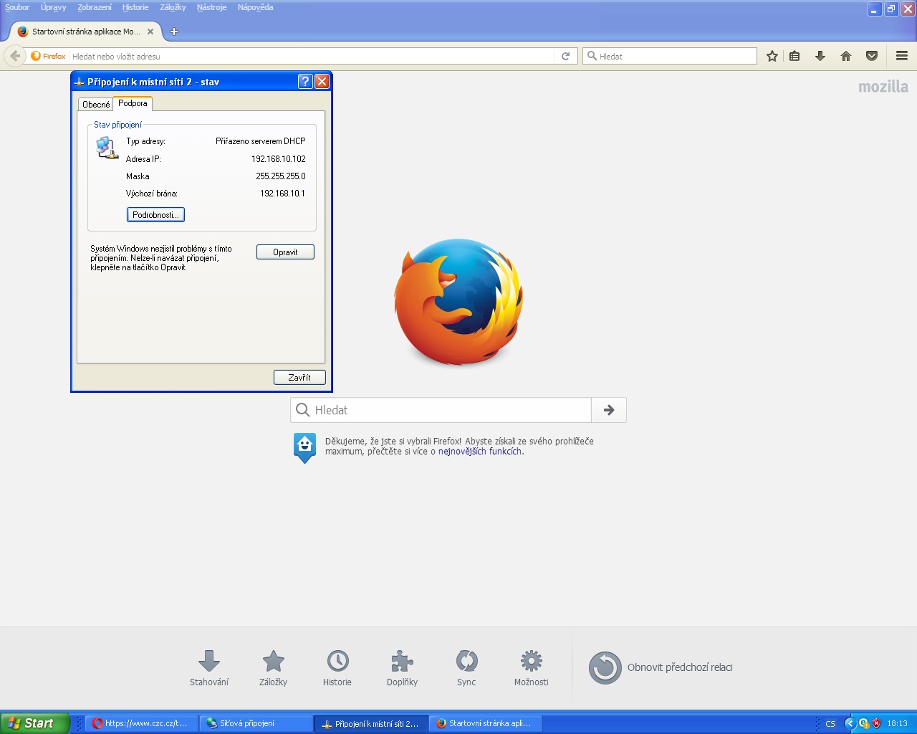Click the mask value 255.255.255.0
Viewport: 917px width, 734px height.
coord(281,176)
